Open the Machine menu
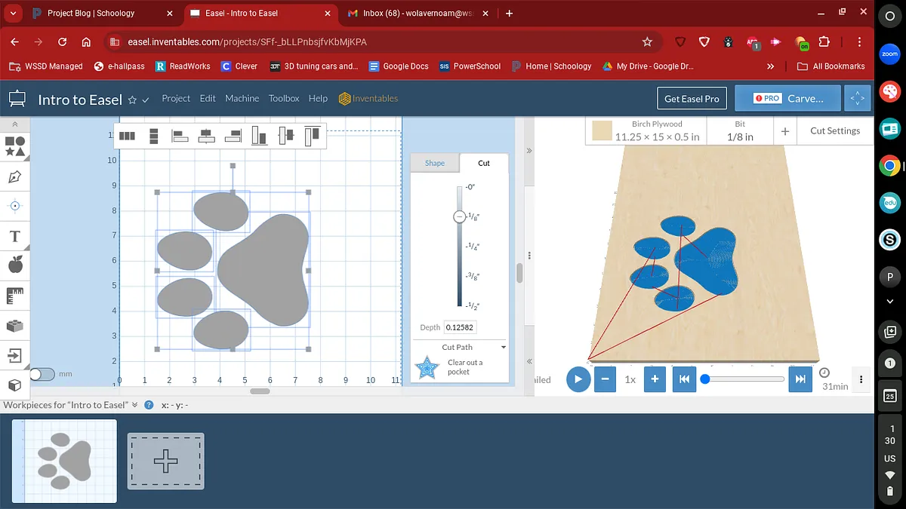906x509 pixels. (x=242, y=99)
